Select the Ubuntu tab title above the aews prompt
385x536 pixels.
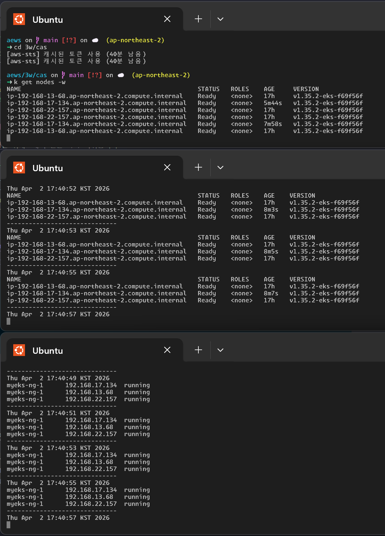pyautogui.click(x=48, y=20)
